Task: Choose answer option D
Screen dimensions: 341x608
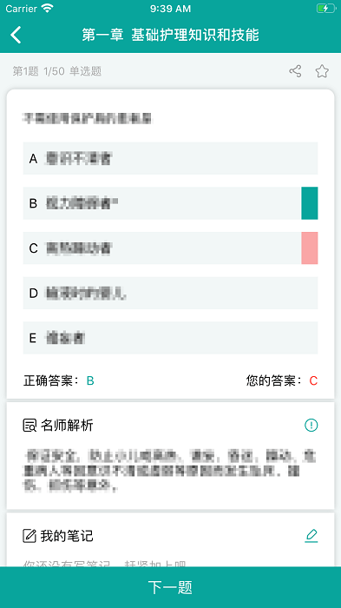Action: click(x=170, y=294)
